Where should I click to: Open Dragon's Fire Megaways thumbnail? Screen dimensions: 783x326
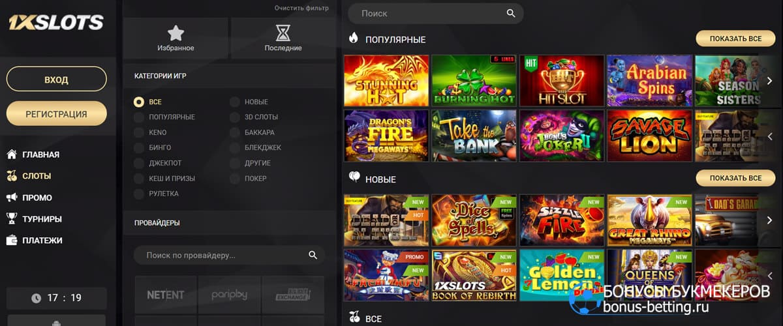point(386,135)
